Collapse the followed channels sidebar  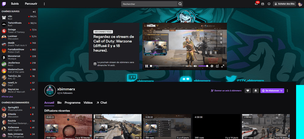[34, 12]
